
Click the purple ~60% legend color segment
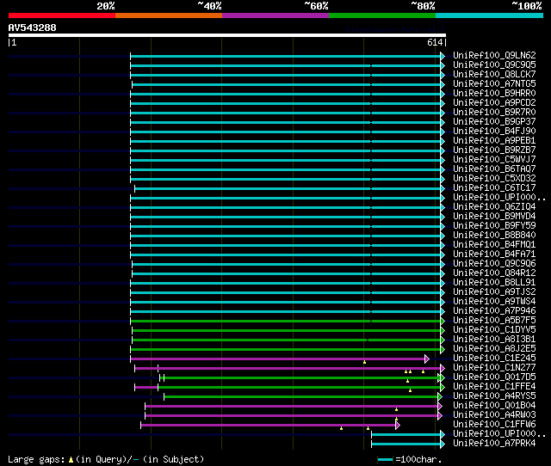pyautogui.click(x=275, y=15)
